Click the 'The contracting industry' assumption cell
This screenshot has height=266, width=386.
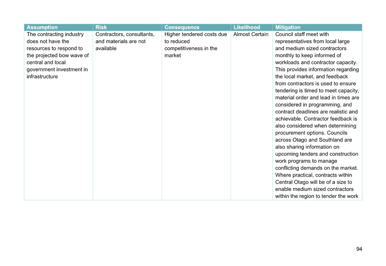[x=59, y=115]
